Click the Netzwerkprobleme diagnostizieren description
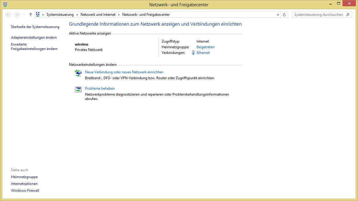 pos(157,96)
